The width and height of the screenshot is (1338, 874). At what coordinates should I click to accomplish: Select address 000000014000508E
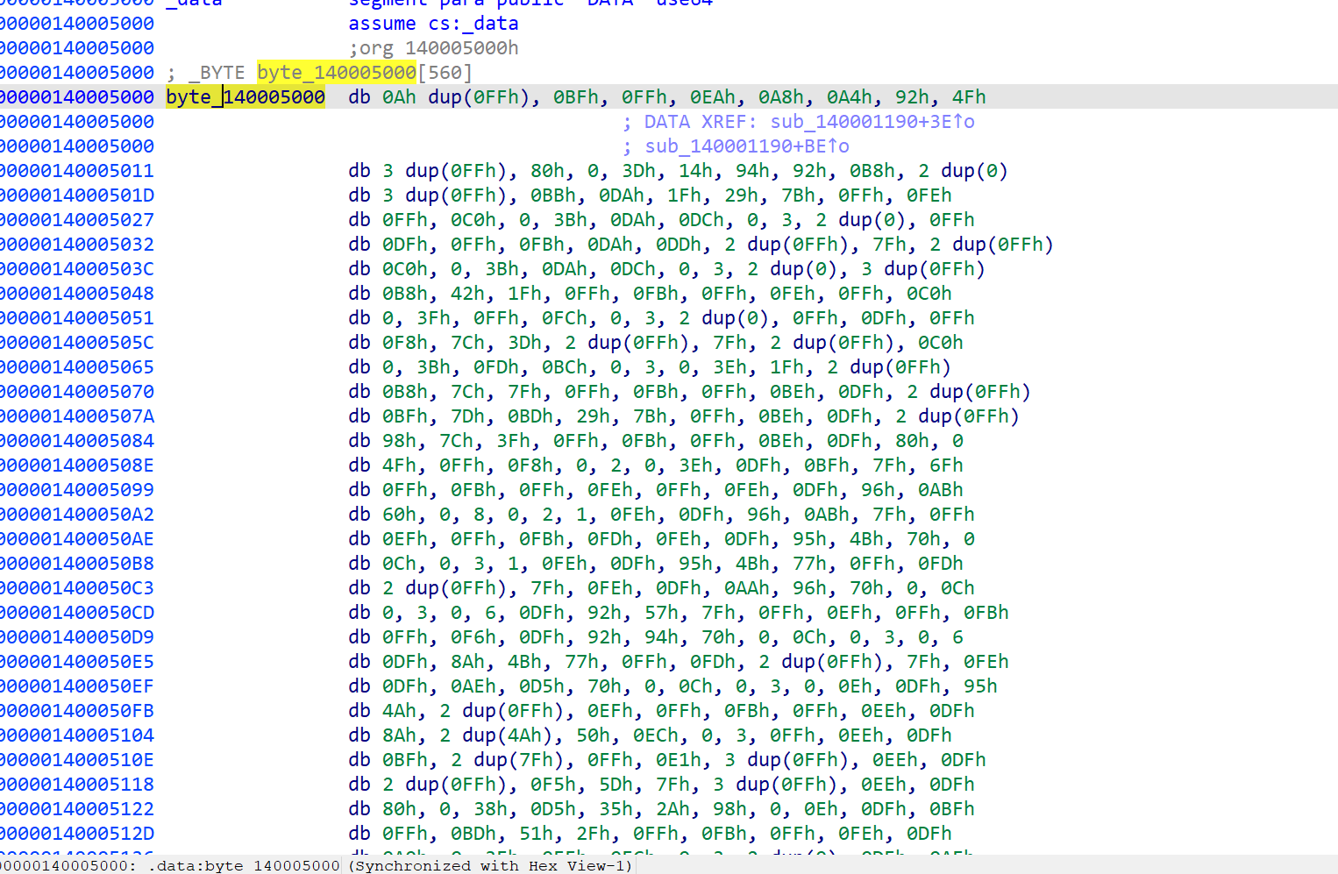click(x=77, y=465)
